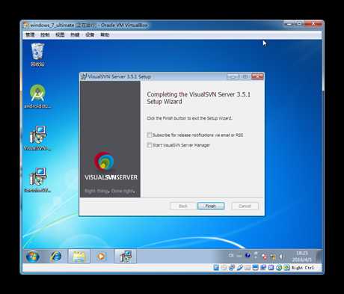Open the 热键 menu in VirtualBox
This screenshot has height=294, width=344.
(75, 34)
